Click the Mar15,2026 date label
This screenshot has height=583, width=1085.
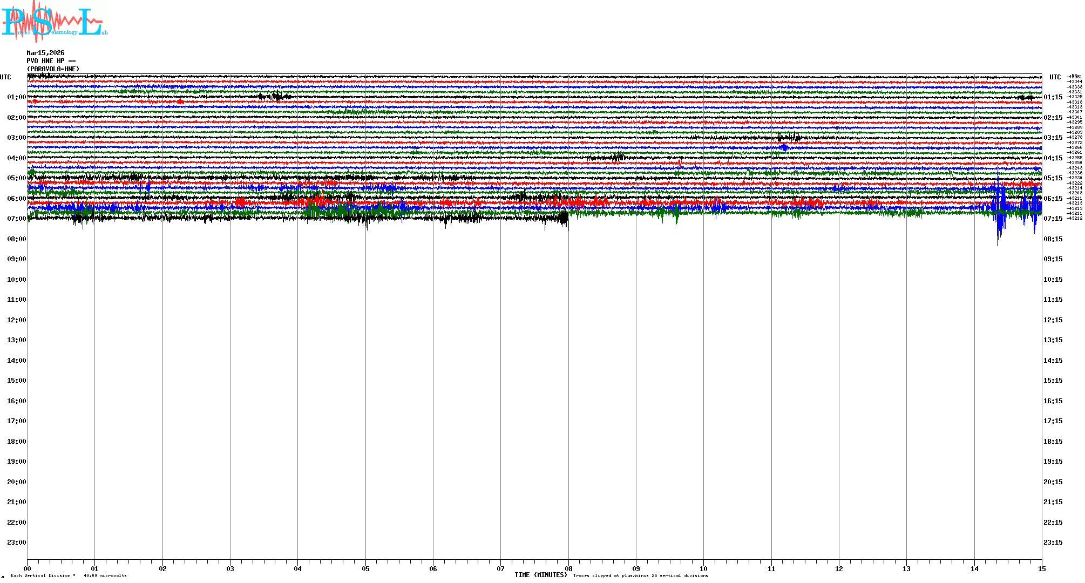(45, 53)
